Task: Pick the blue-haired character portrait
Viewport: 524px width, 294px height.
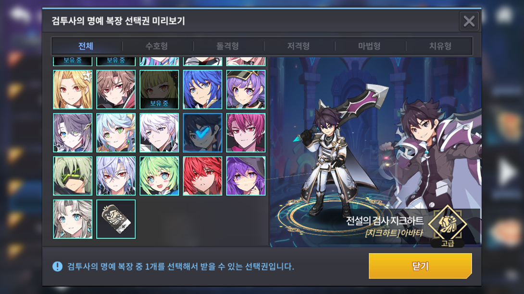Action: [x=202, y=89]
